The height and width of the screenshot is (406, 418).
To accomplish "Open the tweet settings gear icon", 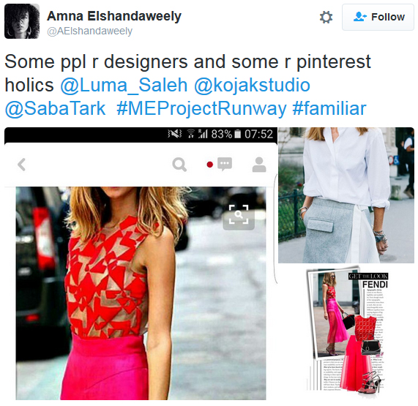I will point(326,18).
